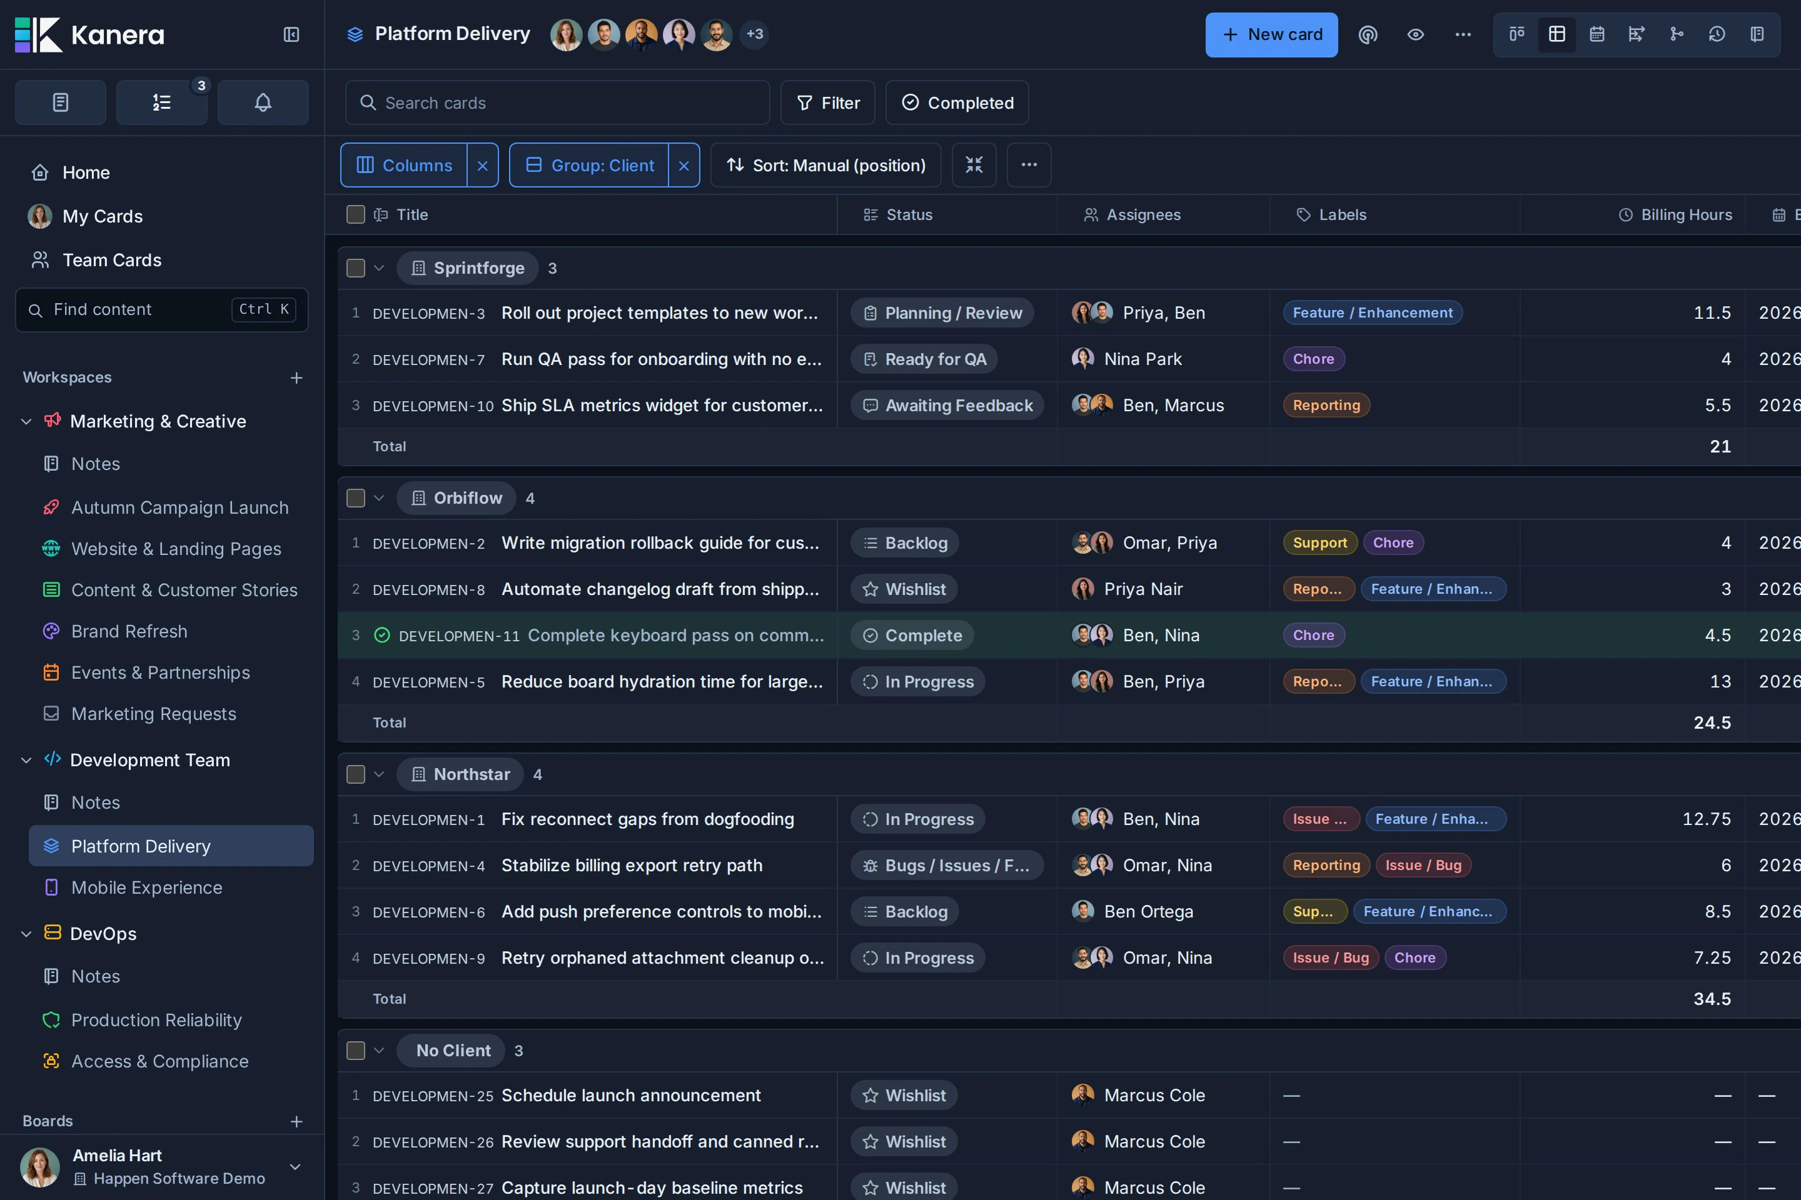This screenshot has width=1801, height=1200.
Task: Go to My Cards
Action: pyautogui.click(x=103, y=217)
